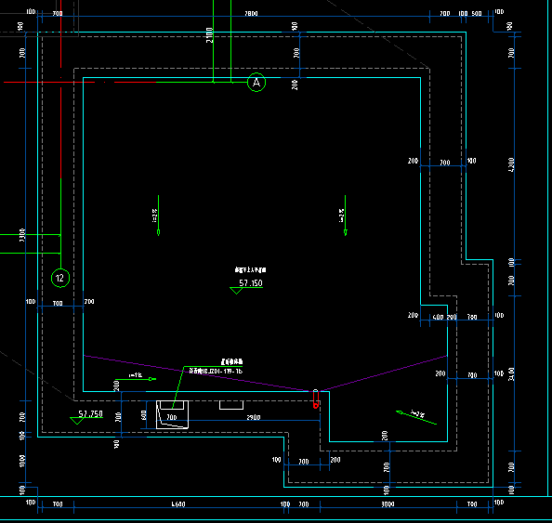Select the grid axis bubble labeled 12
The width and height of the screenshot is (552, 523).
click(60, 278)
